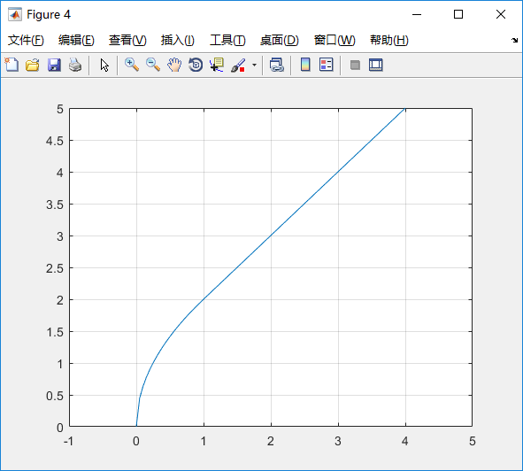Click the Hide Plot Tools icon
Screen dimensions: 523x471
(x=355, y=66)
